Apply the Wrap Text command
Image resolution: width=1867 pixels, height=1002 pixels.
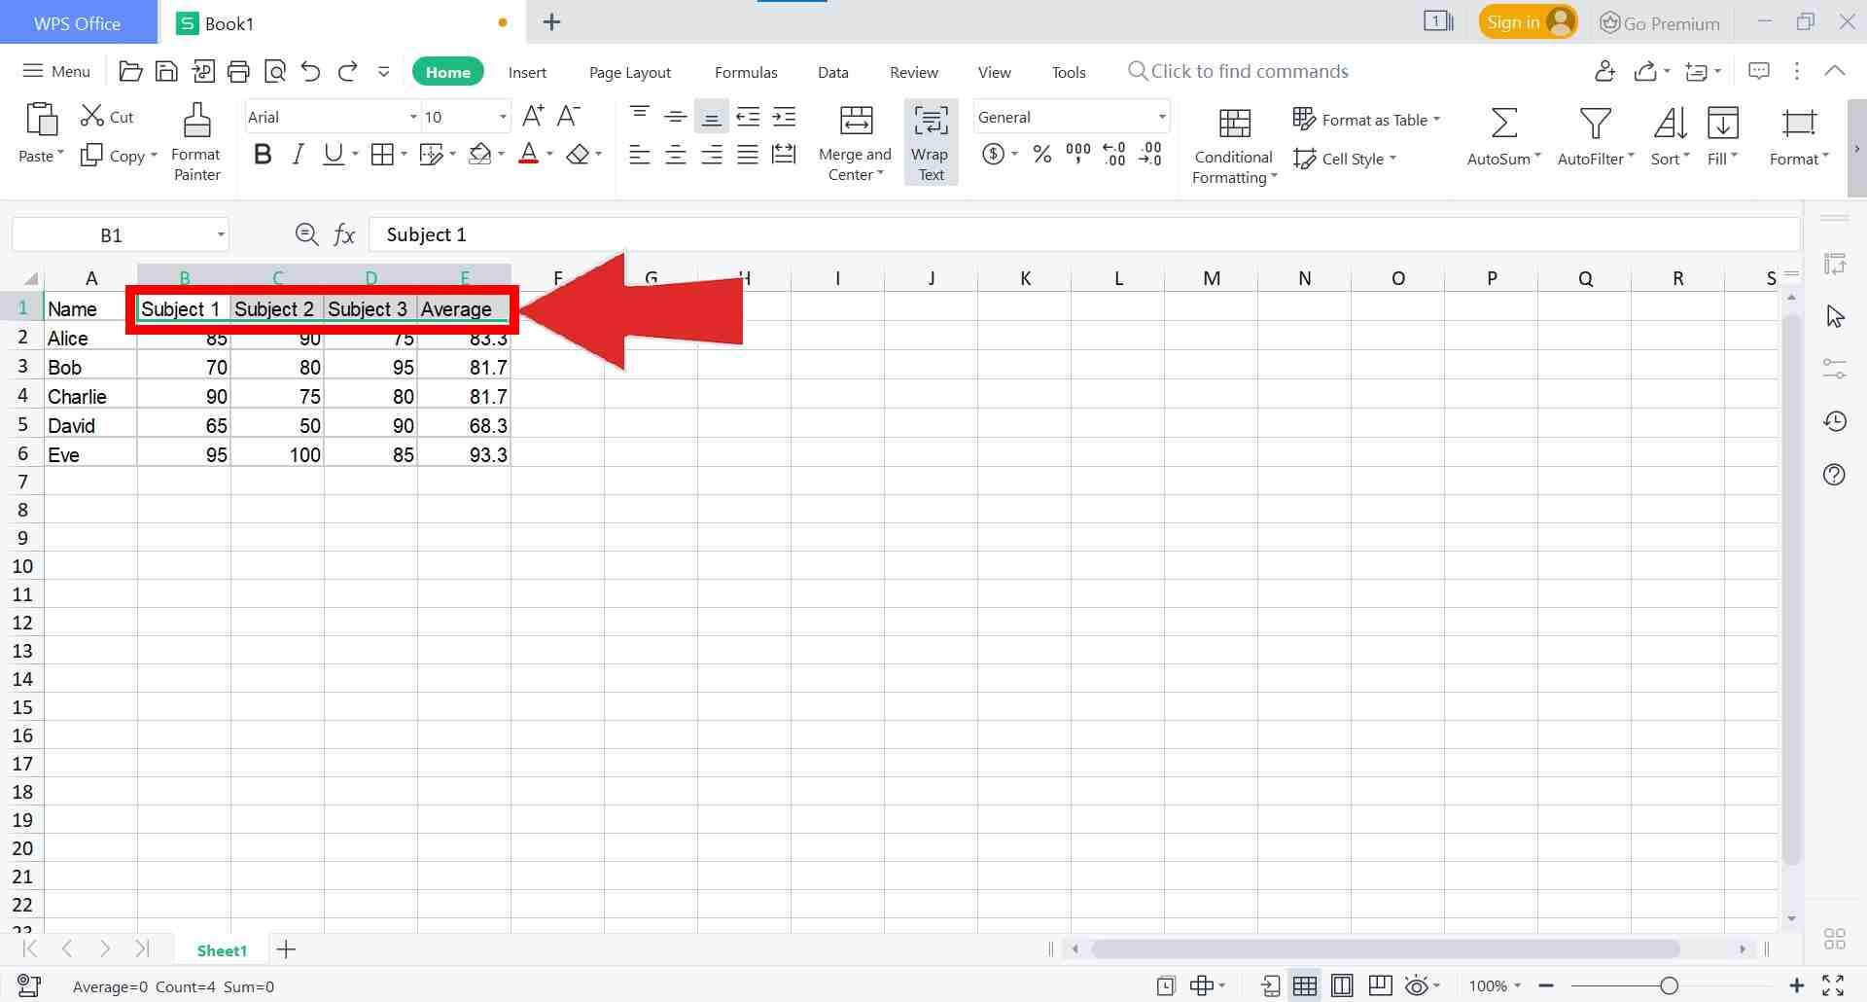[930, 141]
